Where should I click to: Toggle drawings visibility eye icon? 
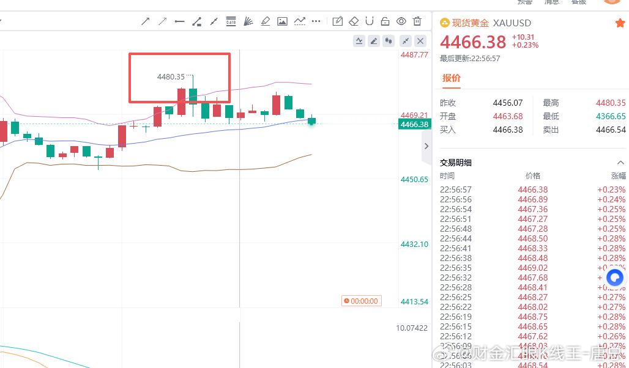[x=401, y=21]
